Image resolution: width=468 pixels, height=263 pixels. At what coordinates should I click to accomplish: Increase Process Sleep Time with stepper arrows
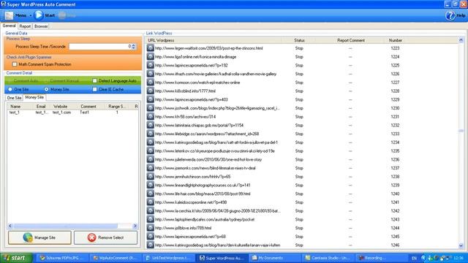pos(133,45)
